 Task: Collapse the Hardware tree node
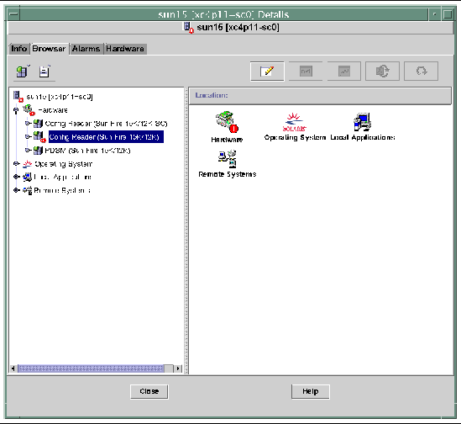[16, 110]
